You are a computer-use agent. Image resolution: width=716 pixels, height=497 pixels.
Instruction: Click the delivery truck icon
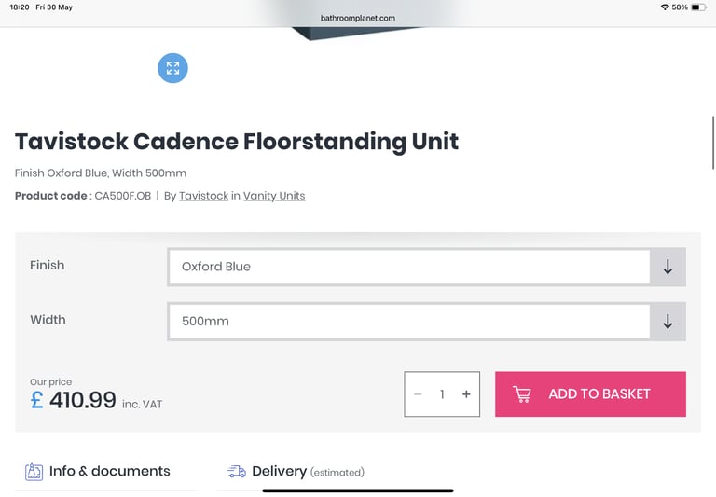click(237, 472)
